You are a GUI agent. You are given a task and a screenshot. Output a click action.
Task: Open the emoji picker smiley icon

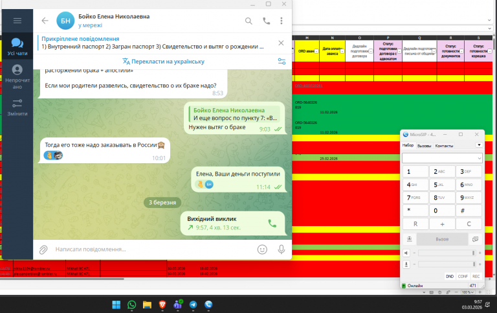tap(262, 249)
